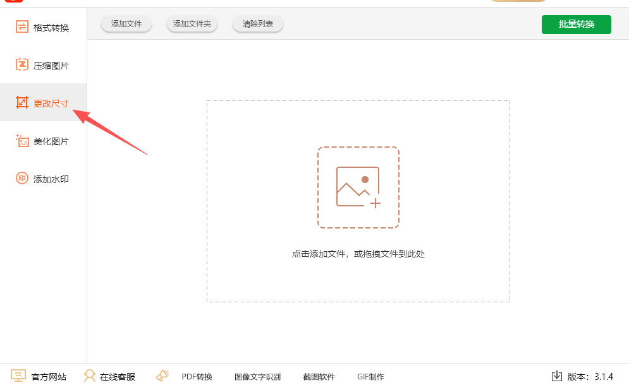629x385 pixels.
Task: Open the 官方网站 link
Action: click(49, 377)
